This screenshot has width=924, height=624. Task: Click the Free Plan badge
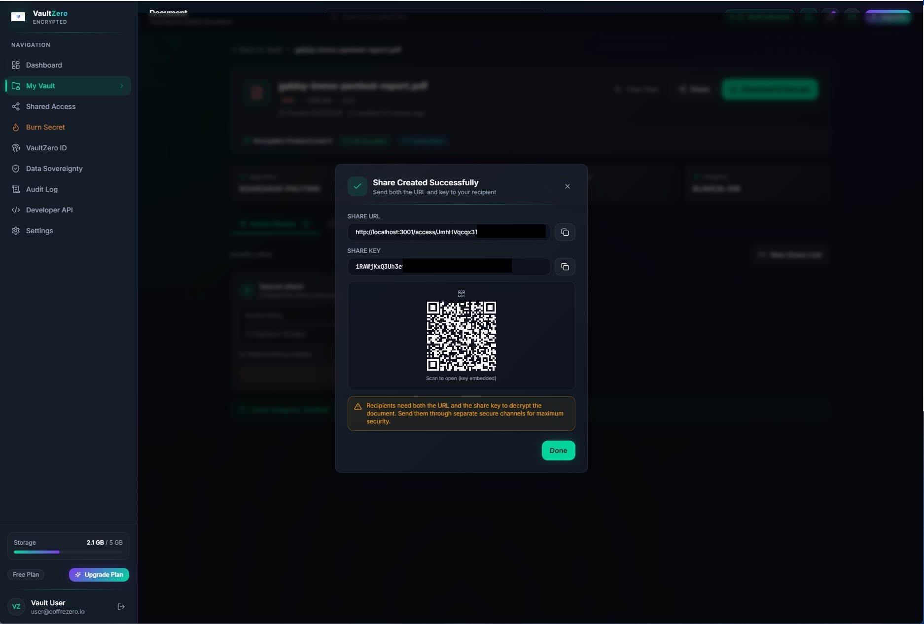pos(26,575)
